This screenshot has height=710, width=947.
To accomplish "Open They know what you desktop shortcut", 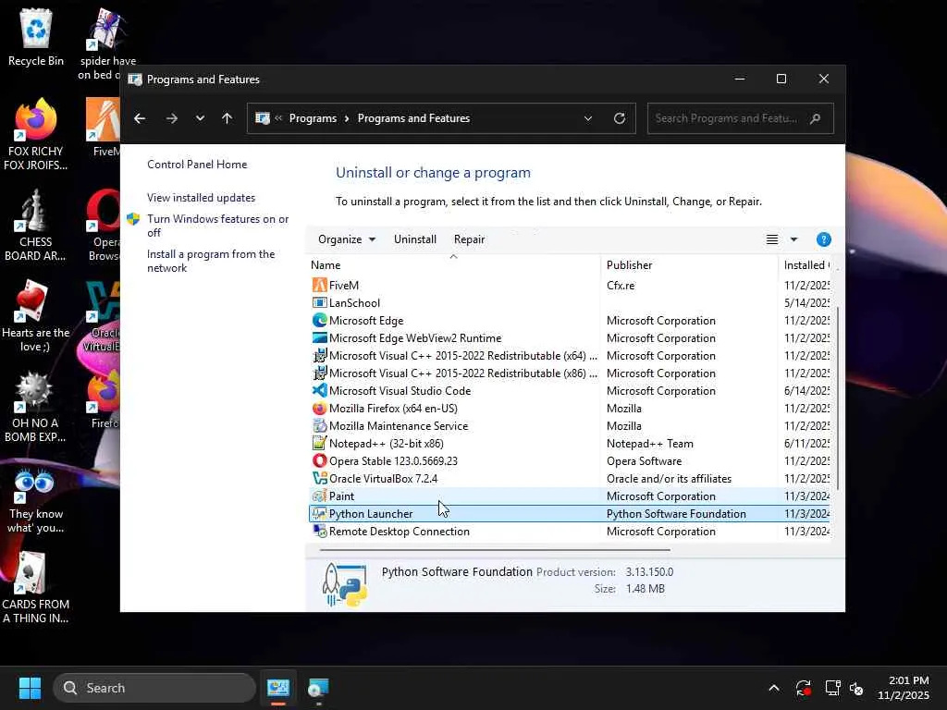I will click(x=36, y=498).
